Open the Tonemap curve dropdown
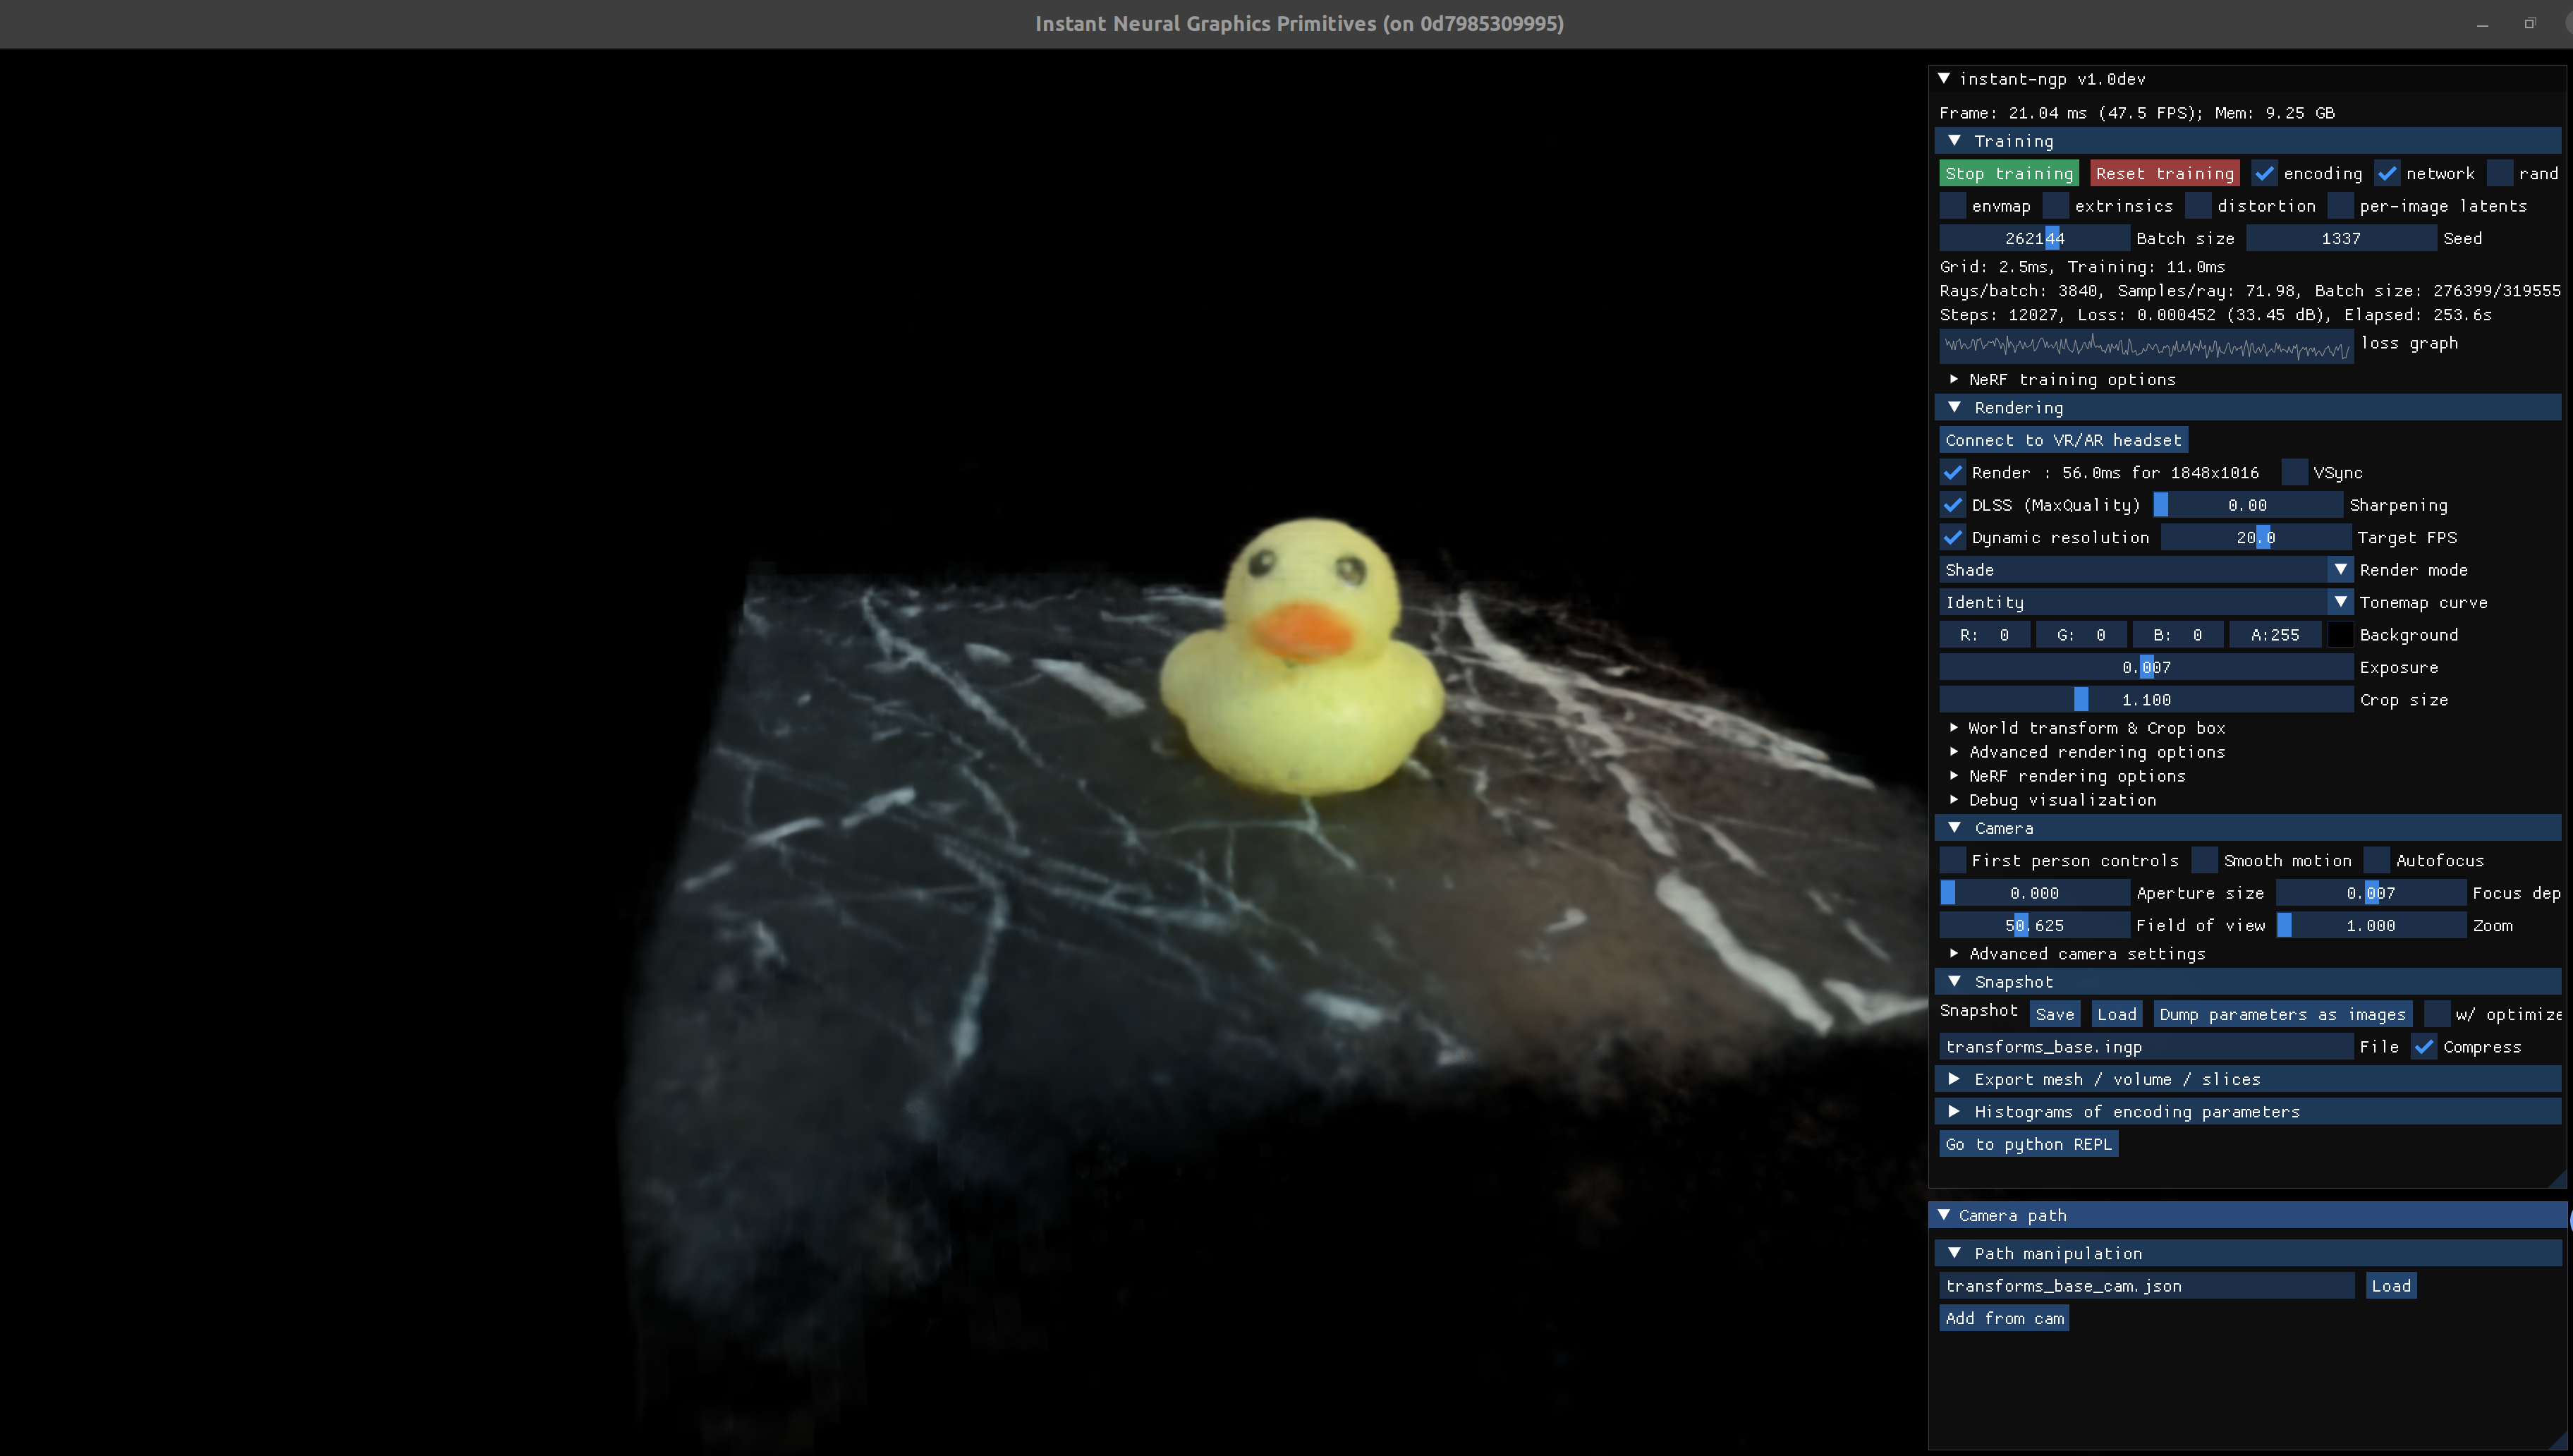Image resolution: width=2573 pixels, height=1456 pixels. pyautogui.click(x=2340, y=602)
